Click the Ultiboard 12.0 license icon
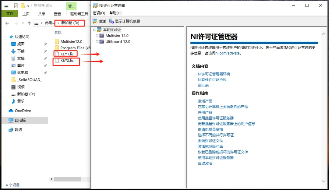Viewport: 329px width, 190px height. (x=101, y=41)
